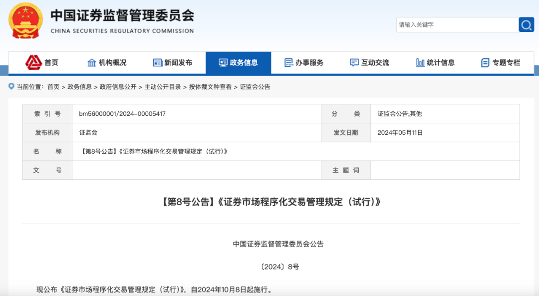Click the location pin icon in breadcrumb
Image resolution: width=539 pixels, height=296 pixels.
coord(11,86)
